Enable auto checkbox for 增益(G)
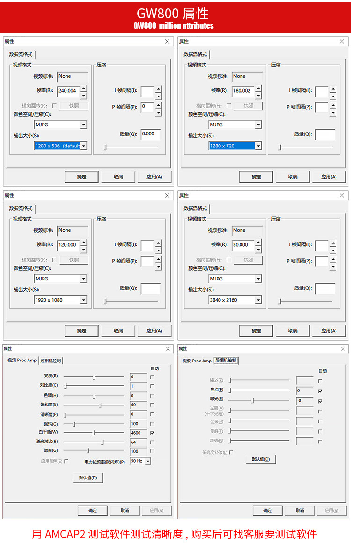The image size is (351, 545). pos(152,451)
